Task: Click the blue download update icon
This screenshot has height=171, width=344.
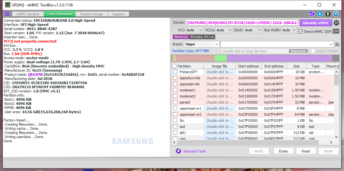Action: click(320, 14)
